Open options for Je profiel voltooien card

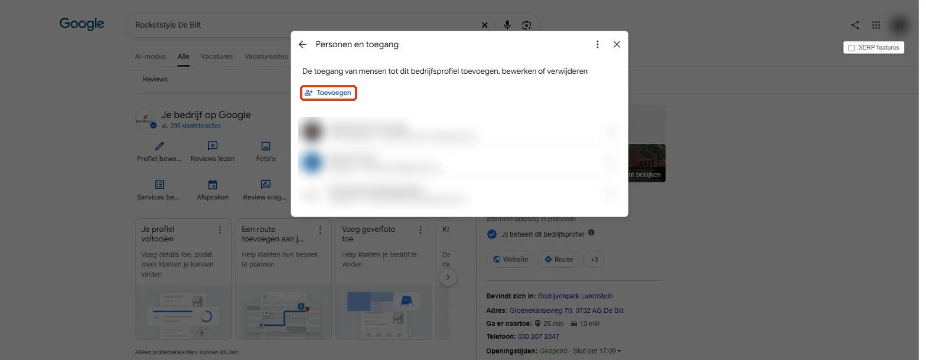point(220,230)
